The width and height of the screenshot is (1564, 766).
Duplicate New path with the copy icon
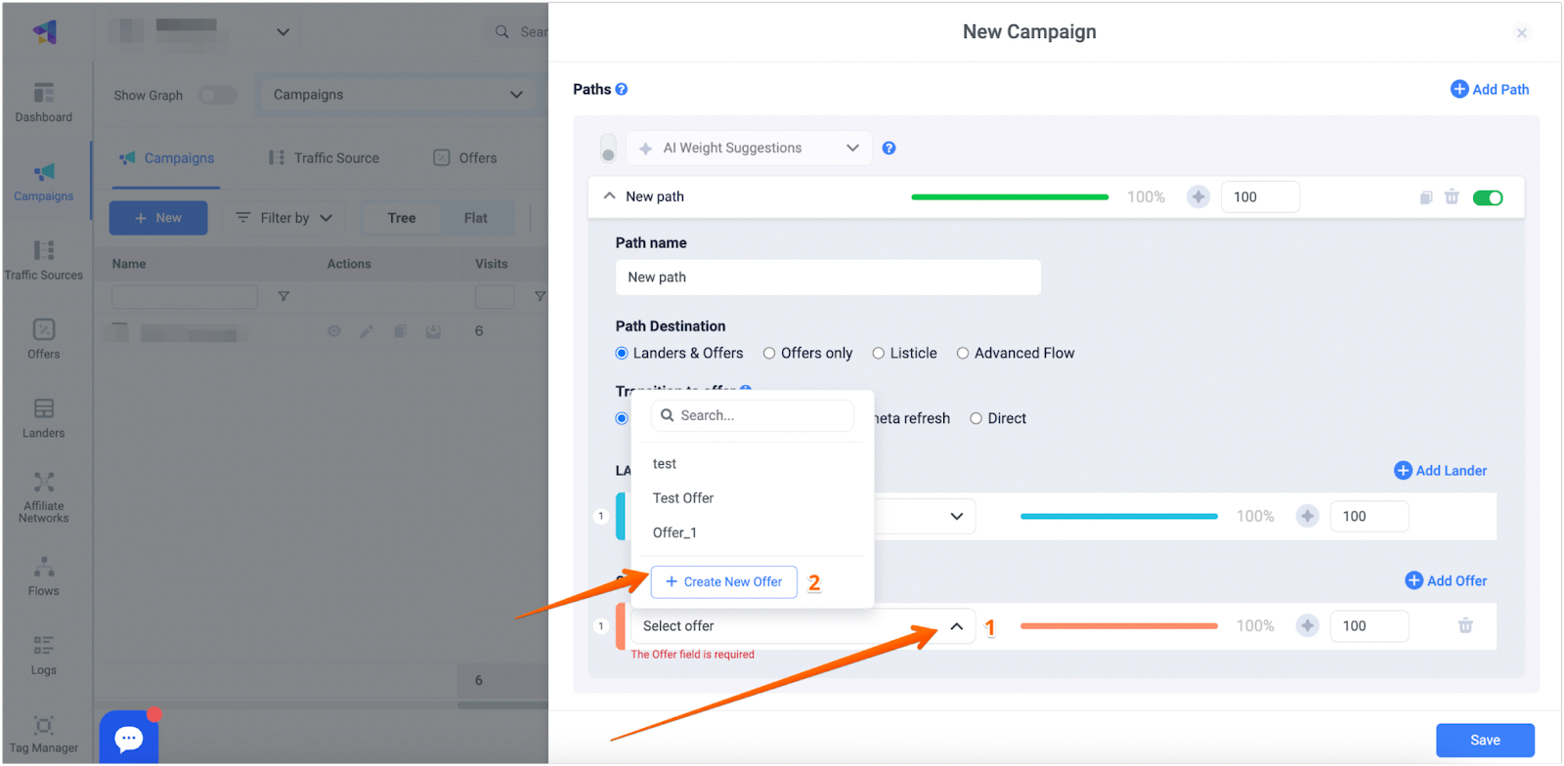(1426, 197)
